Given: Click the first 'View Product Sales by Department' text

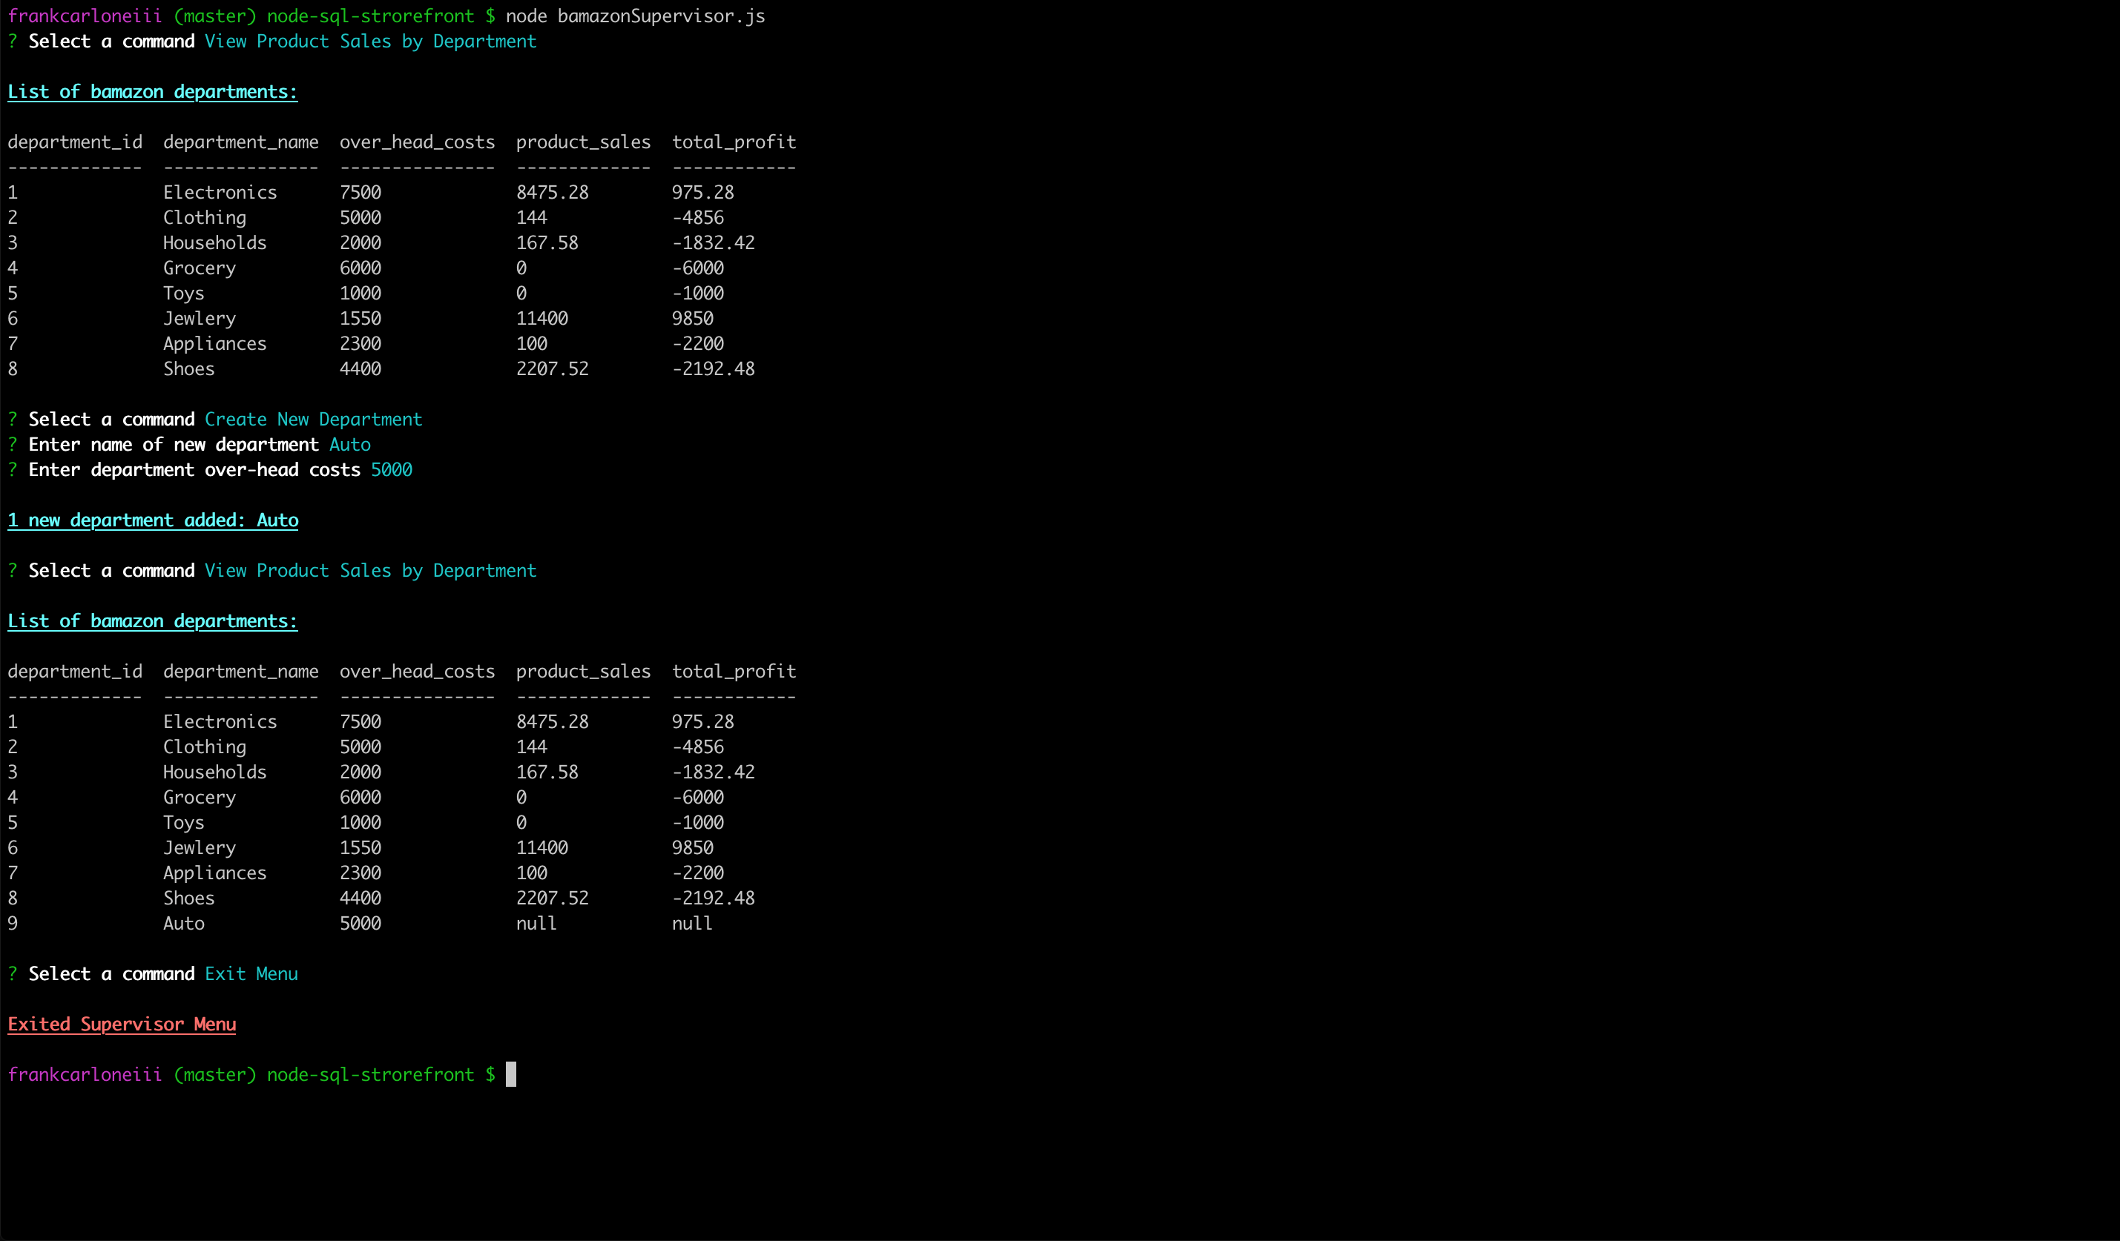Looking at the screenshot, I should coord(370,42).
